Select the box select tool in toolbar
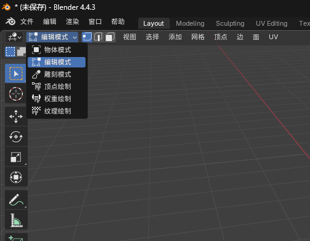The image size is (310, 241). (x=16, y=74)
